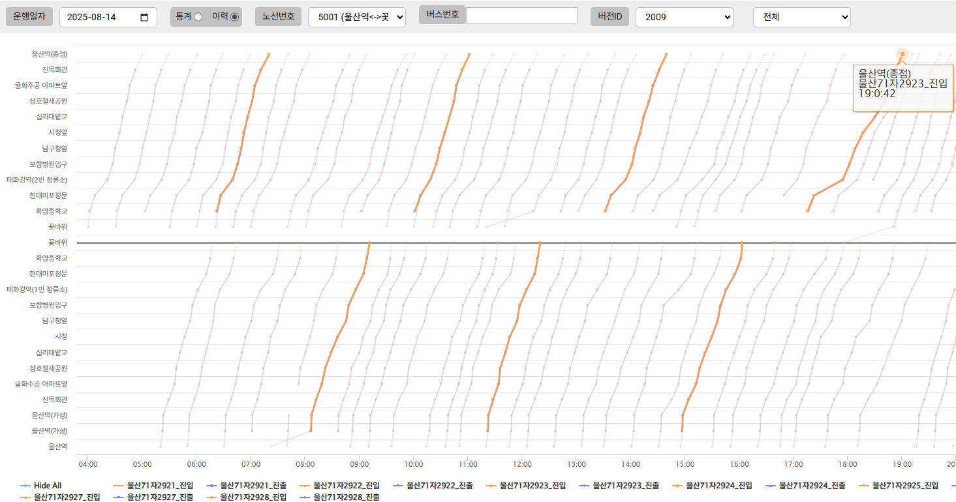Toggle legend series 울산71자2928_진출
956x502 pixels.
click(339, 497)
